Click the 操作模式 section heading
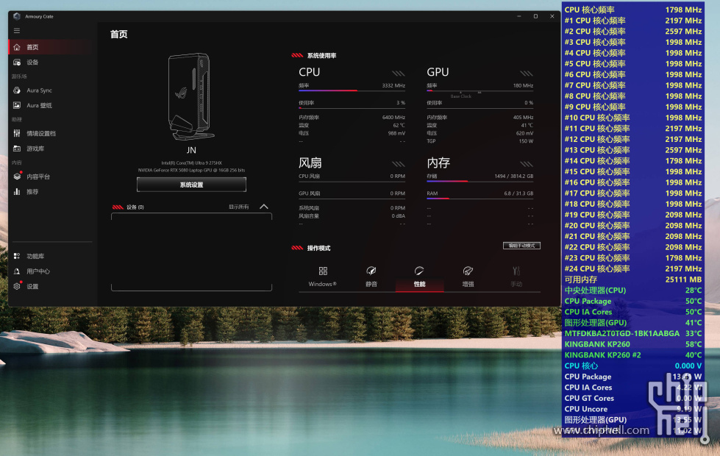This screenshot has height=456, width=720. pos(318,248)
